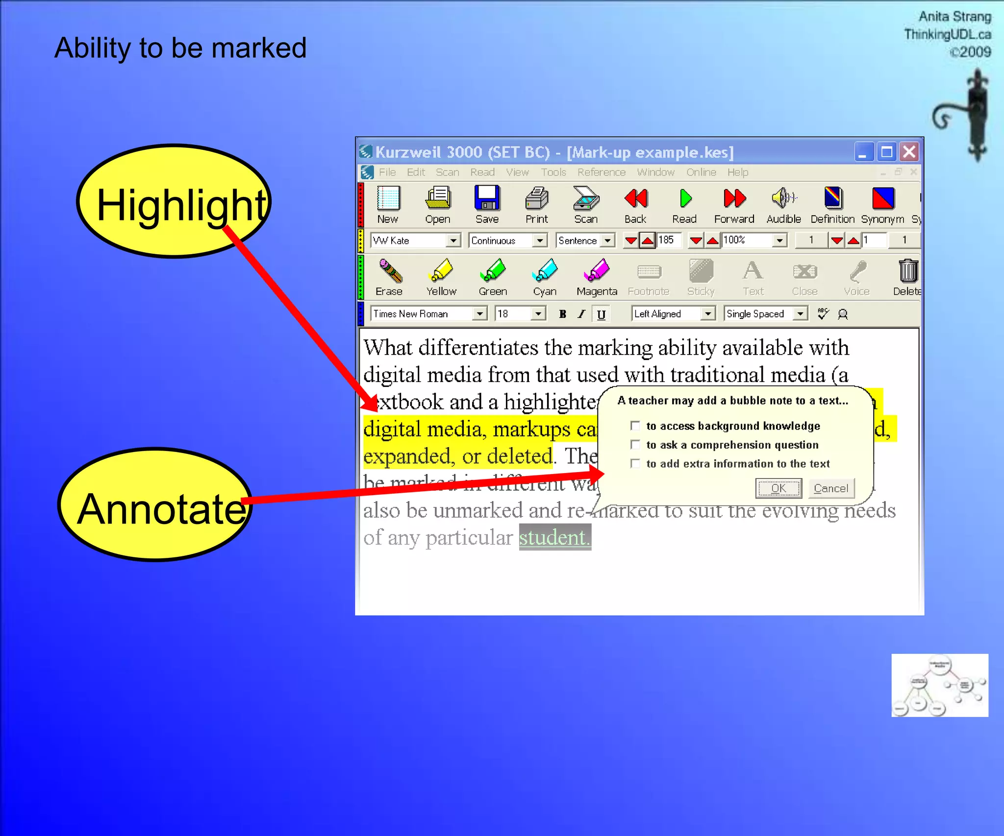Go to previous page arrow
Image resolution: width=1004 pixels, height=836 pixels.
tap(837, 240)
